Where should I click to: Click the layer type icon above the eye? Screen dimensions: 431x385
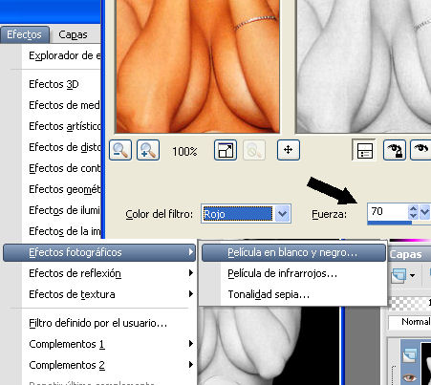coord(410,354)
